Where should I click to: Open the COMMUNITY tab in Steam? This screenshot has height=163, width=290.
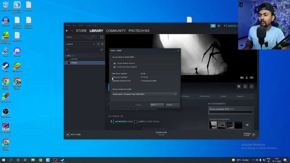click(x=116, y=31)
